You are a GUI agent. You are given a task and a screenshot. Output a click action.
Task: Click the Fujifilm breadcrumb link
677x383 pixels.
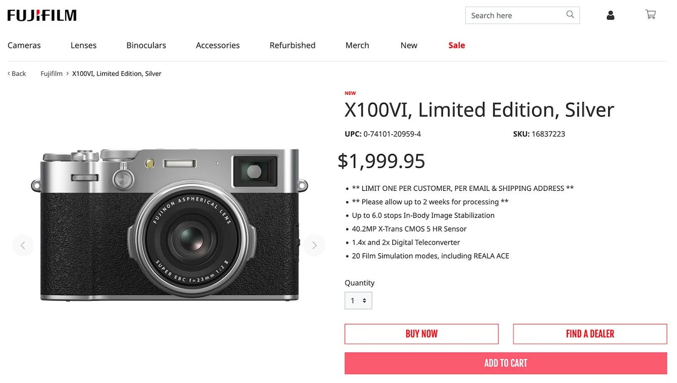[x=52, y=74]
